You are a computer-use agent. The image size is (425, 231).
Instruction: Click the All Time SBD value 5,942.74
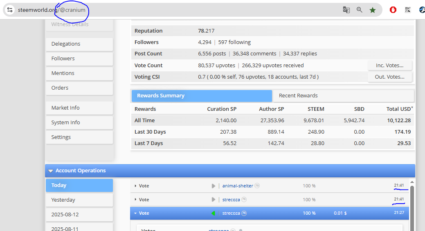pyautogui.click(x=354, y=121)
